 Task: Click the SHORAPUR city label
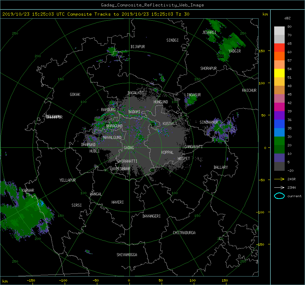(208, 68)
